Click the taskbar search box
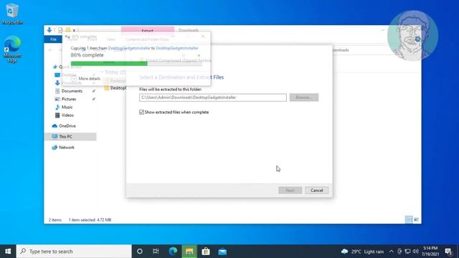 (74, 252)
